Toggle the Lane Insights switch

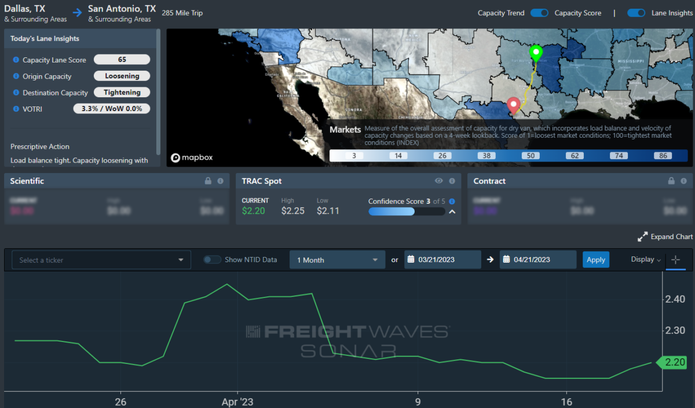point(637,13)
